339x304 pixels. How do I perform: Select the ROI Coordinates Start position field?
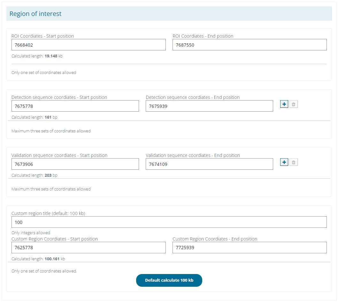coord(89,45)
